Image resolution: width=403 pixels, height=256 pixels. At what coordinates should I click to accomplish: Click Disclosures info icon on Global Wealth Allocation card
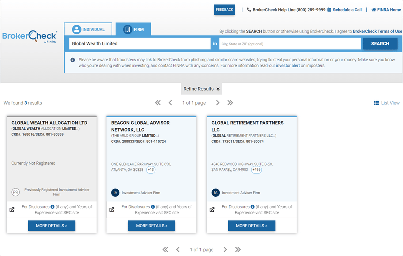coord(53,207)
